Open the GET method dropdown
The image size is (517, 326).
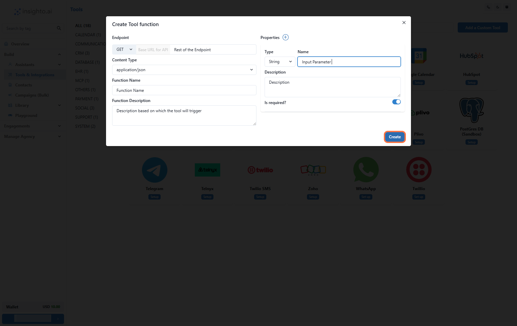tap(124, 49)
